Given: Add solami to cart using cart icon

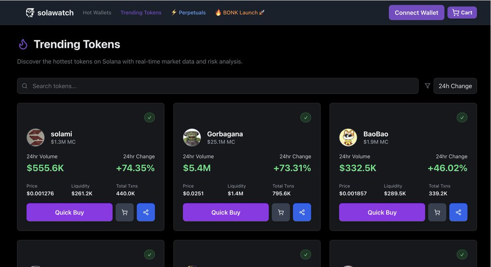Looking at the screenshot, I should [124, 212].
